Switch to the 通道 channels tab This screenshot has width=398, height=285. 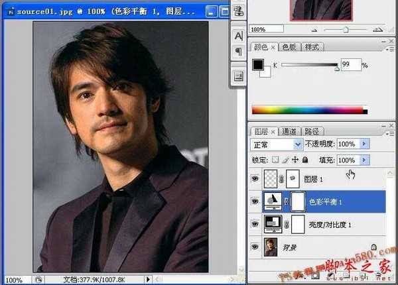(x=289, y=131)
